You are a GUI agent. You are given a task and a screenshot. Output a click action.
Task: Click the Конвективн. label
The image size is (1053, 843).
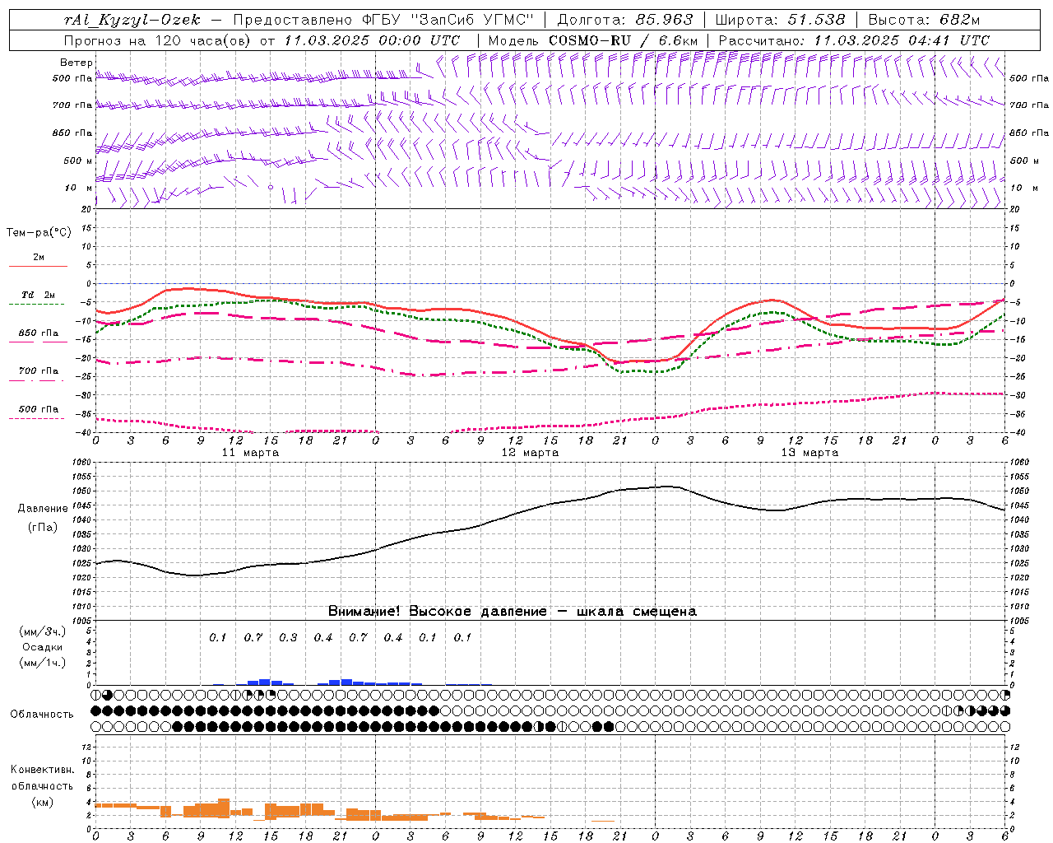(43, 770)
